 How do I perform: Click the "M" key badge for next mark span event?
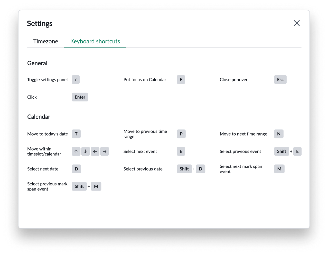point(279,169)
